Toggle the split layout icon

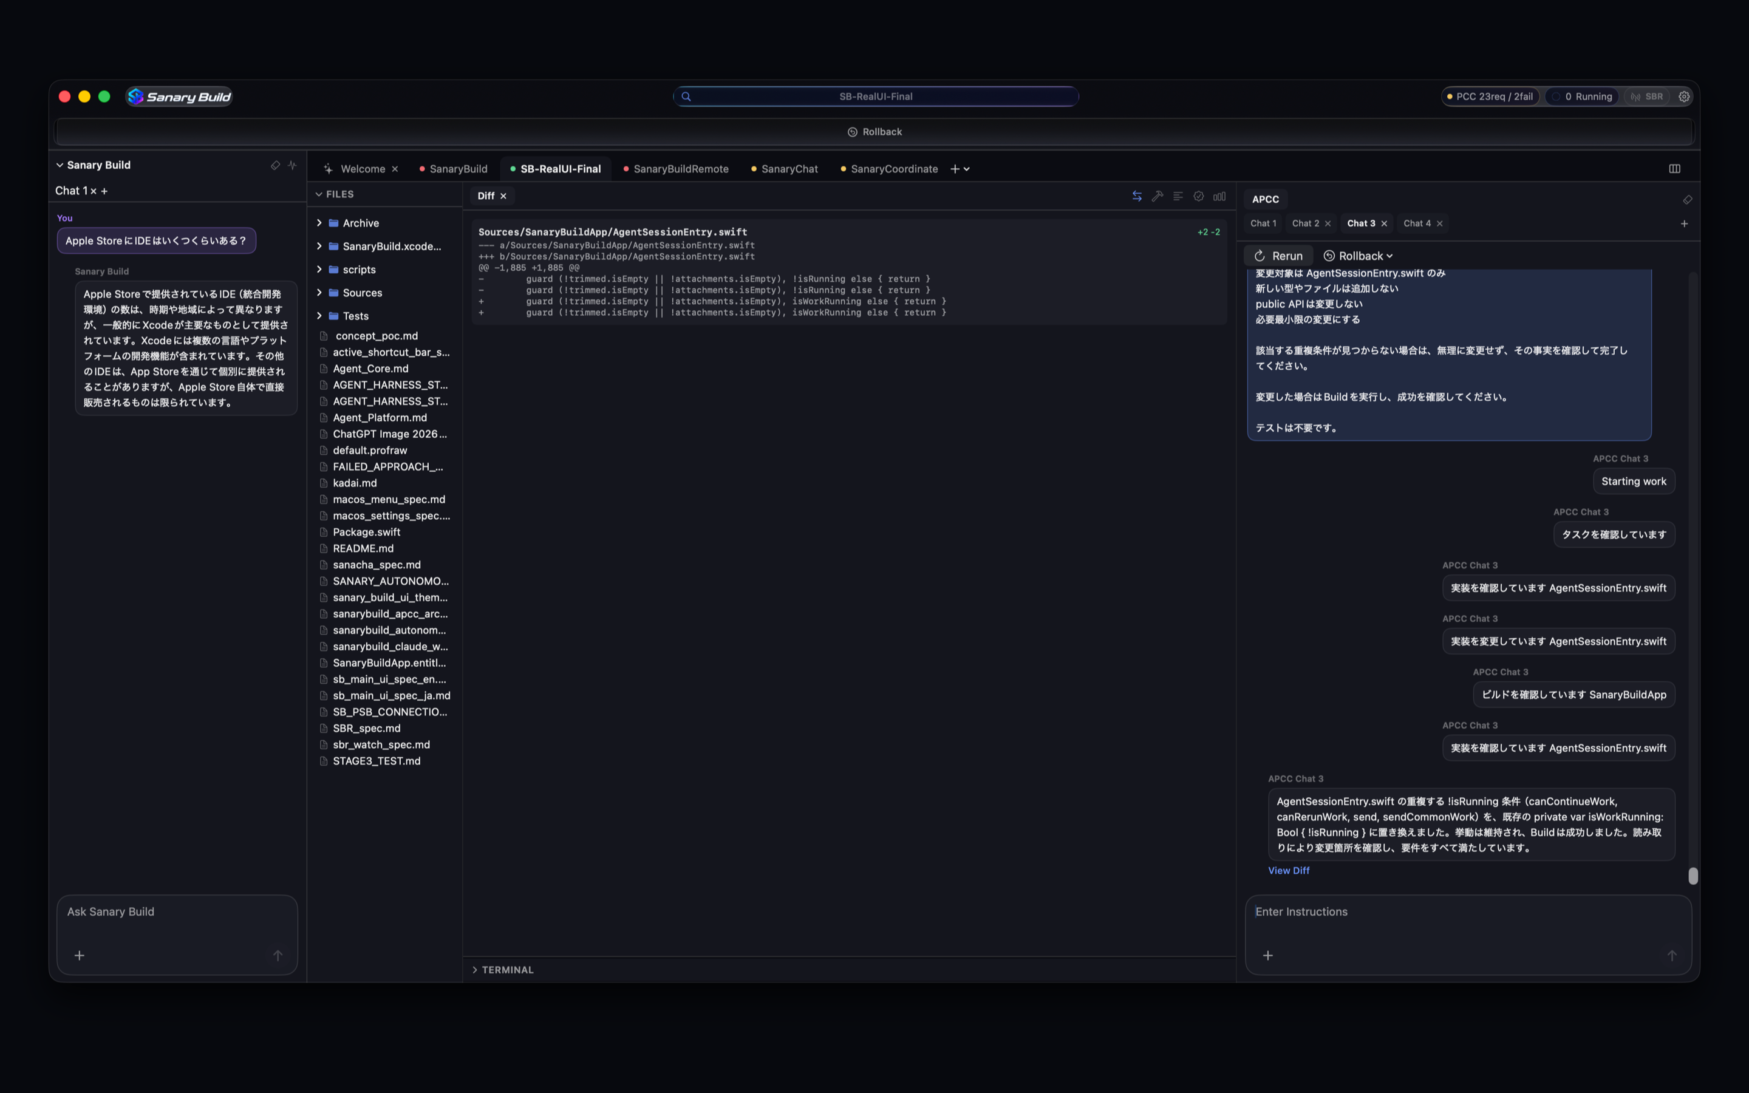click(1674, 168)
